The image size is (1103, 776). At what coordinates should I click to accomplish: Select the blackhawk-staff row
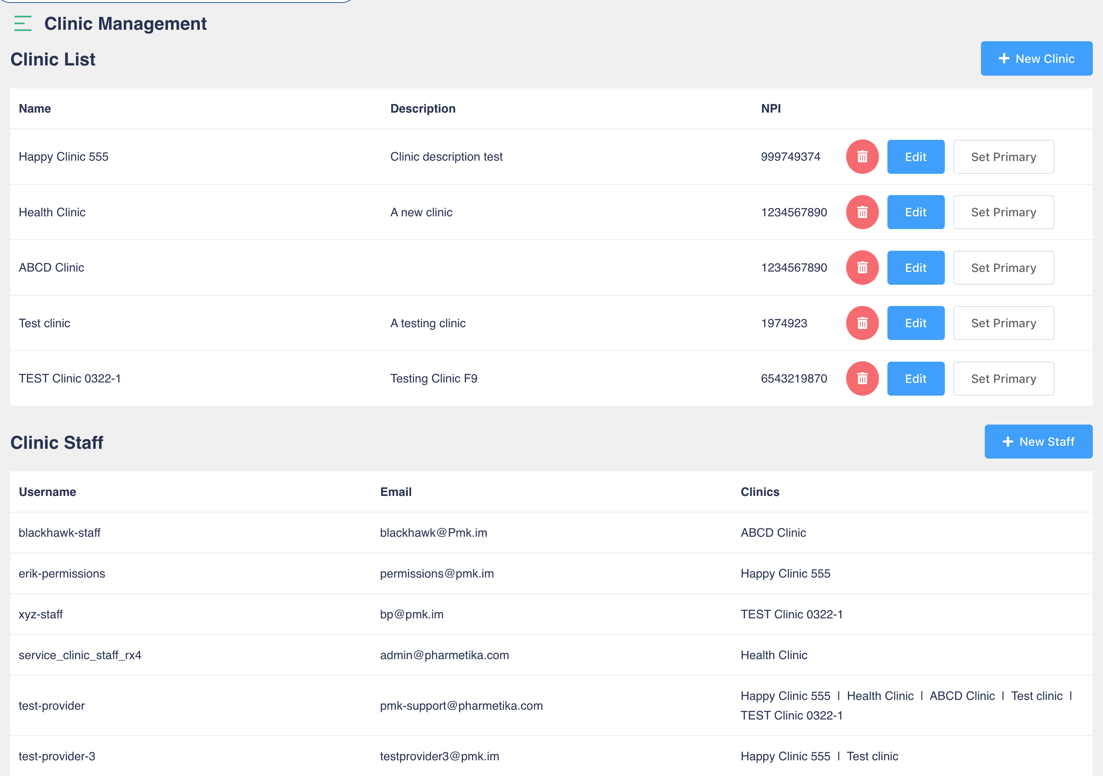(60, 532)
